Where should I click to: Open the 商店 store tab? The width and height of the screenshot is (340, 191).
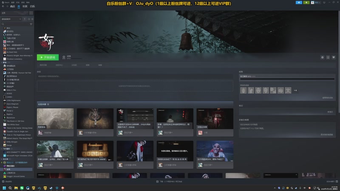tap(13, 6)
